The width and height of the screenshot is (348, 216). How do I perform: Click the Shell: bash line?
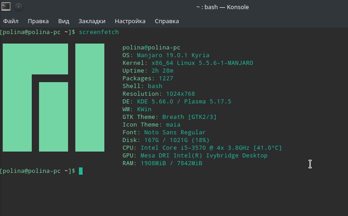(142, 86)
